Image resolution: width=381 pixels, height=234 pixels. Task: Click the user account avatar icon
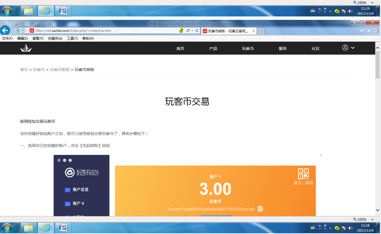(345, 48)
